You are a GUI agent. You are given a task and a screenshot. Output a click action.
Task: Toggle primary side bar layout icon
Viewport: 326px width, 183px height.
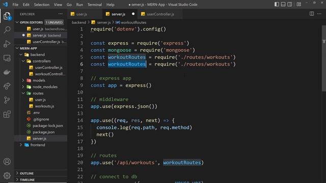click(277, 5)
